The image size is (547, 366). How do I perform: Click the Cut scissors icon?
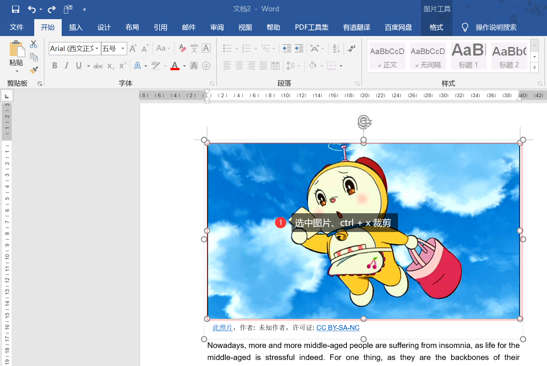pyautogui.click(x=33, y=44)
